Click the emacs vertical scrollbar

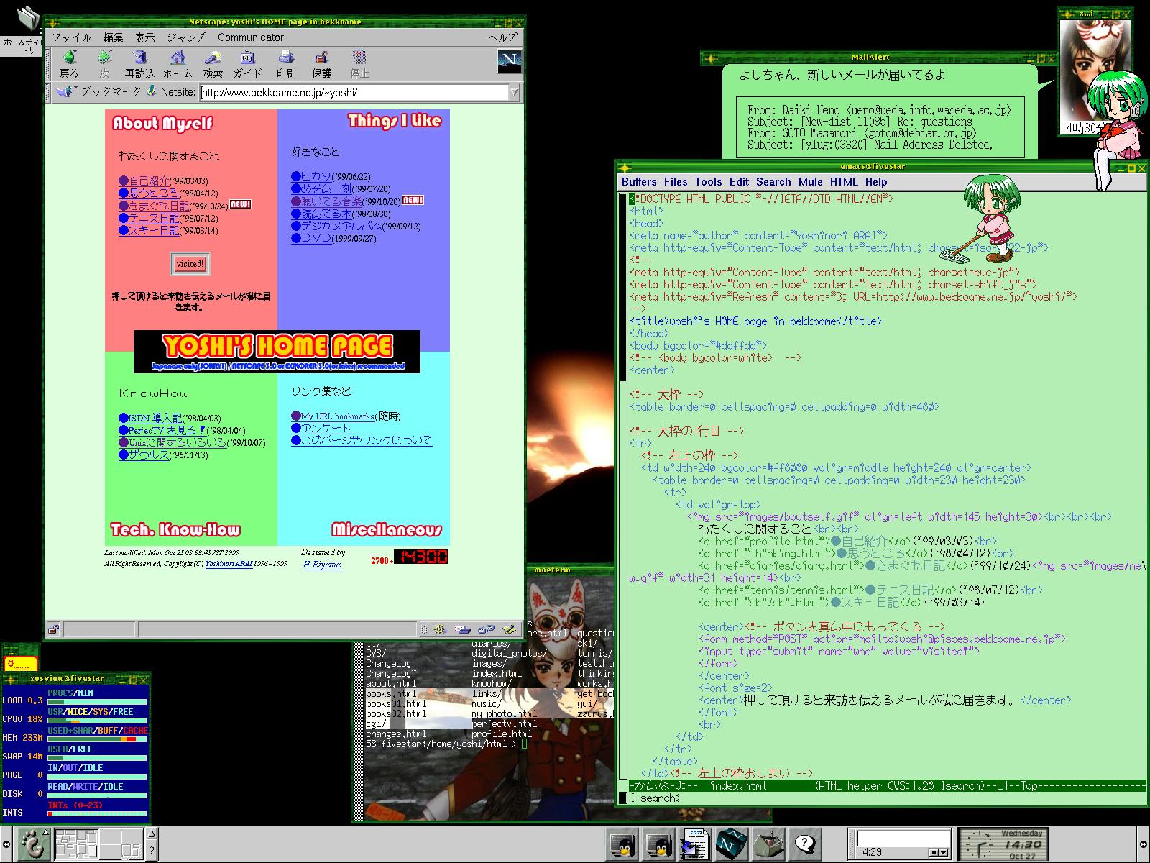[623, 485]
